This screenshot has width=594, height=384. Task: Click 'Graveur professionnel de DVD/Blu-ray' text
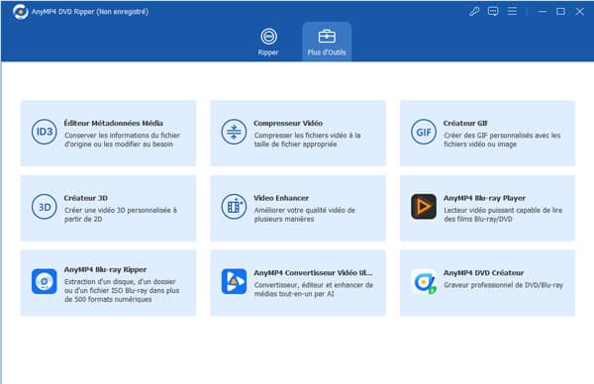pos(504,285)
